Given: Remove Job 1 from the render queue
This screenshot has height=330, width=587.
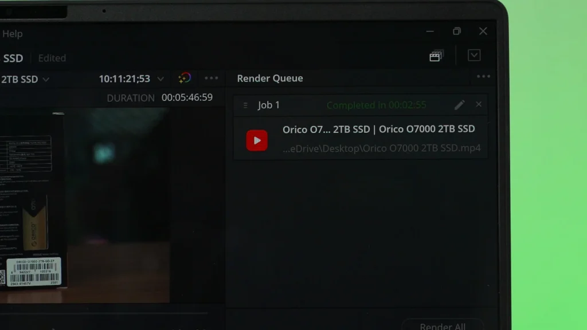Looking at the screenshot, I should click(x=479, y=104).
